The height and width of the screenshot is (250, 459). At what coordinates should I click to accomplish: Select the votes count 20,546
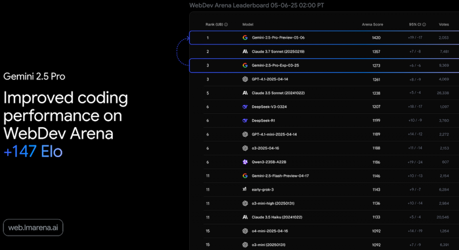tap(443, 217)
